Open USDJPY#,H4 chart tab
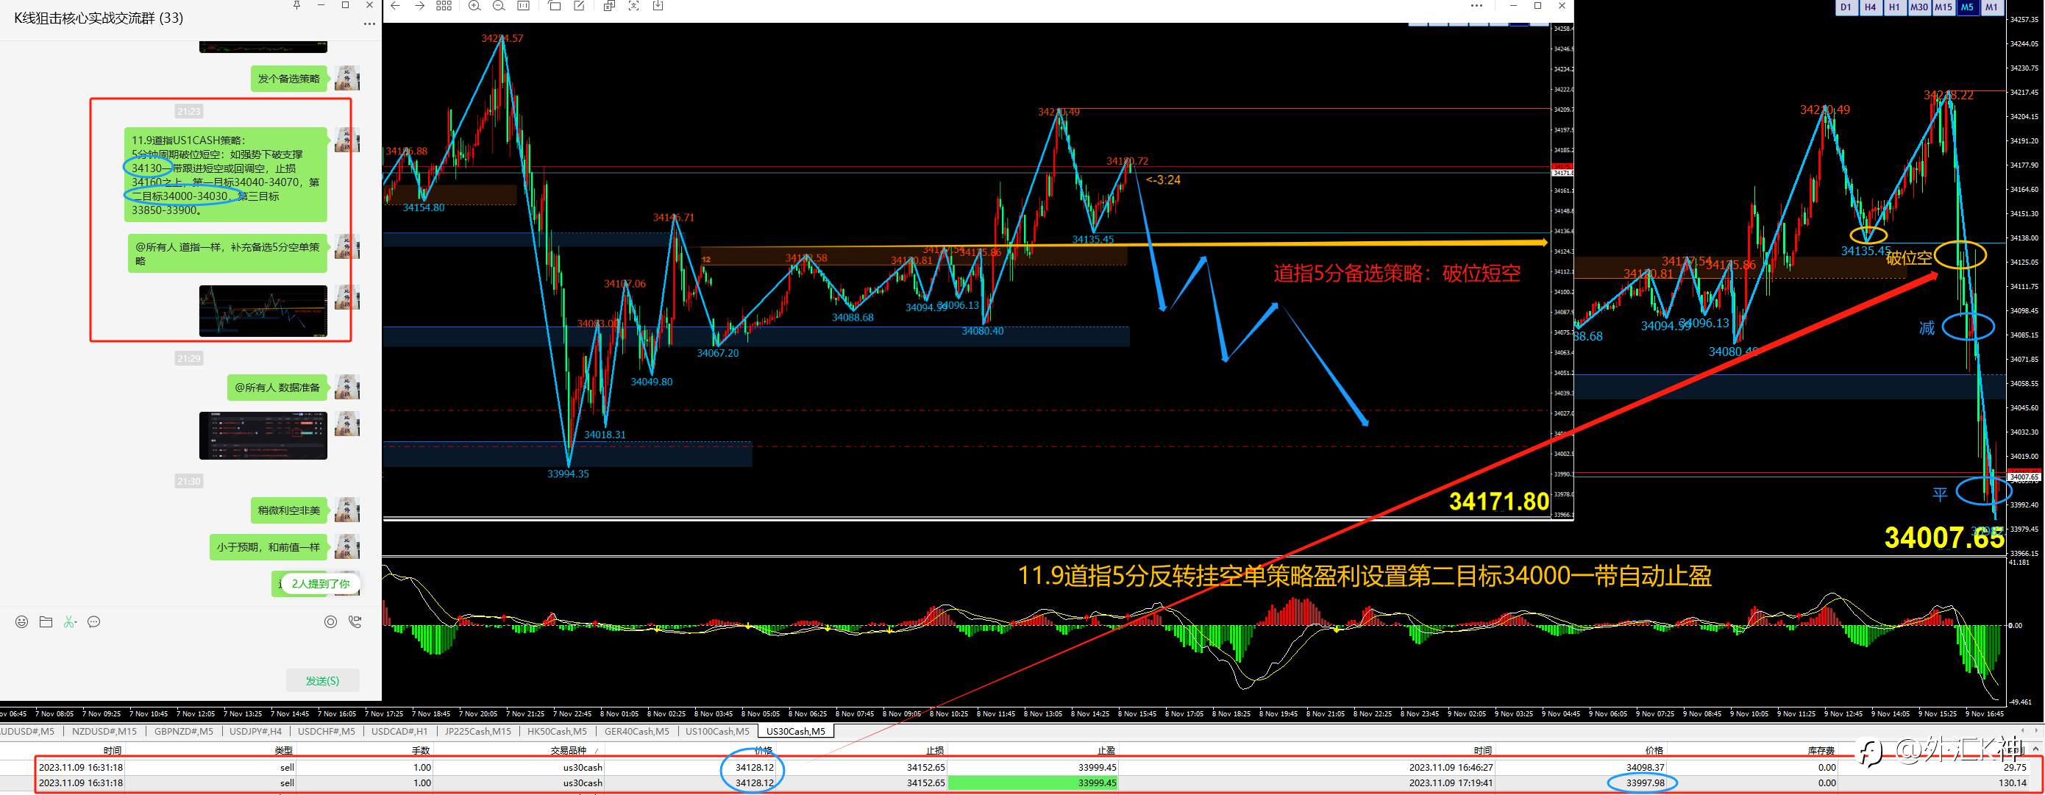The height and width of the screenshot is (795, 2045). [256, 732]
